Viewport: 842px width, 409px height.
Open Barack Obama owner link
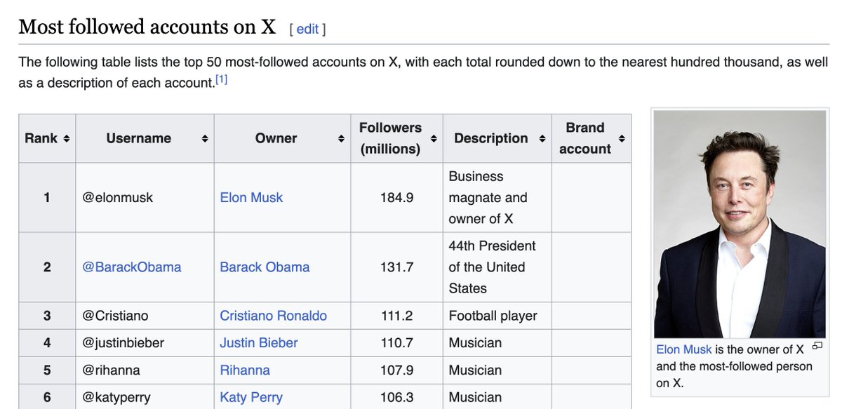point(265,267)
